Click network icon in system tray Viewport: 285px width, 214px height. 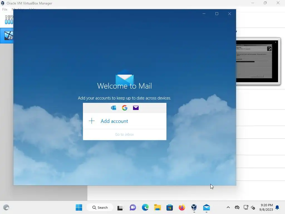[x=246, y=207]
